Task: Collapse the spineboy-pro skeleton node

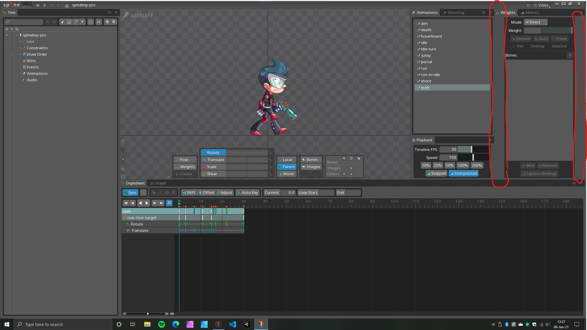Action: 17,35
